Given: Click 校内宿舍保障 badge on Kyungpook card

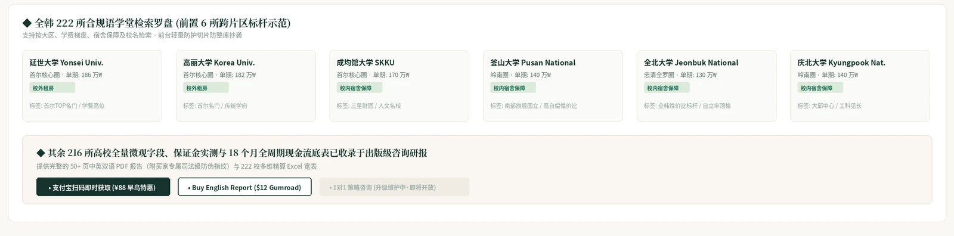Looking at the screenshot, I should pos(820,88).
